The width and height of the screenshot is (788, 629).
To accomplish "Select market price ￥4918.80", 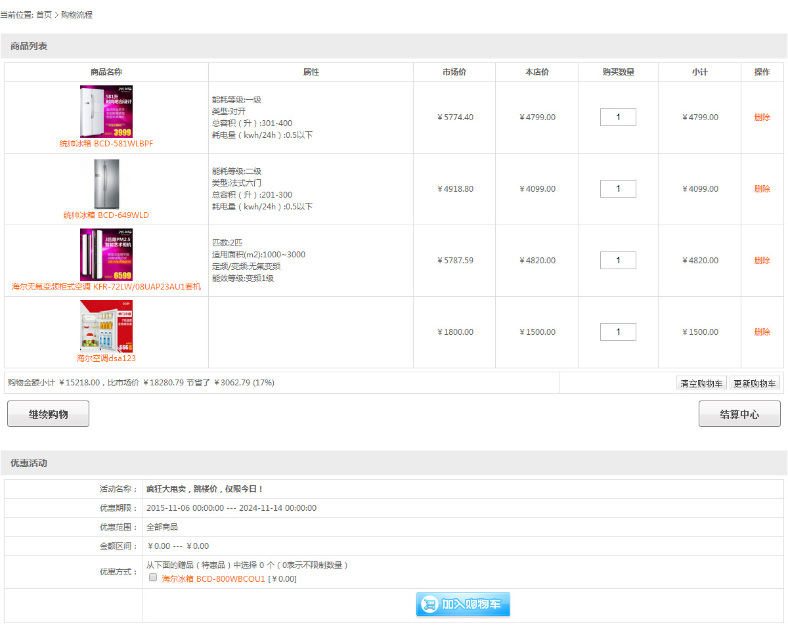I will [455, 189].
